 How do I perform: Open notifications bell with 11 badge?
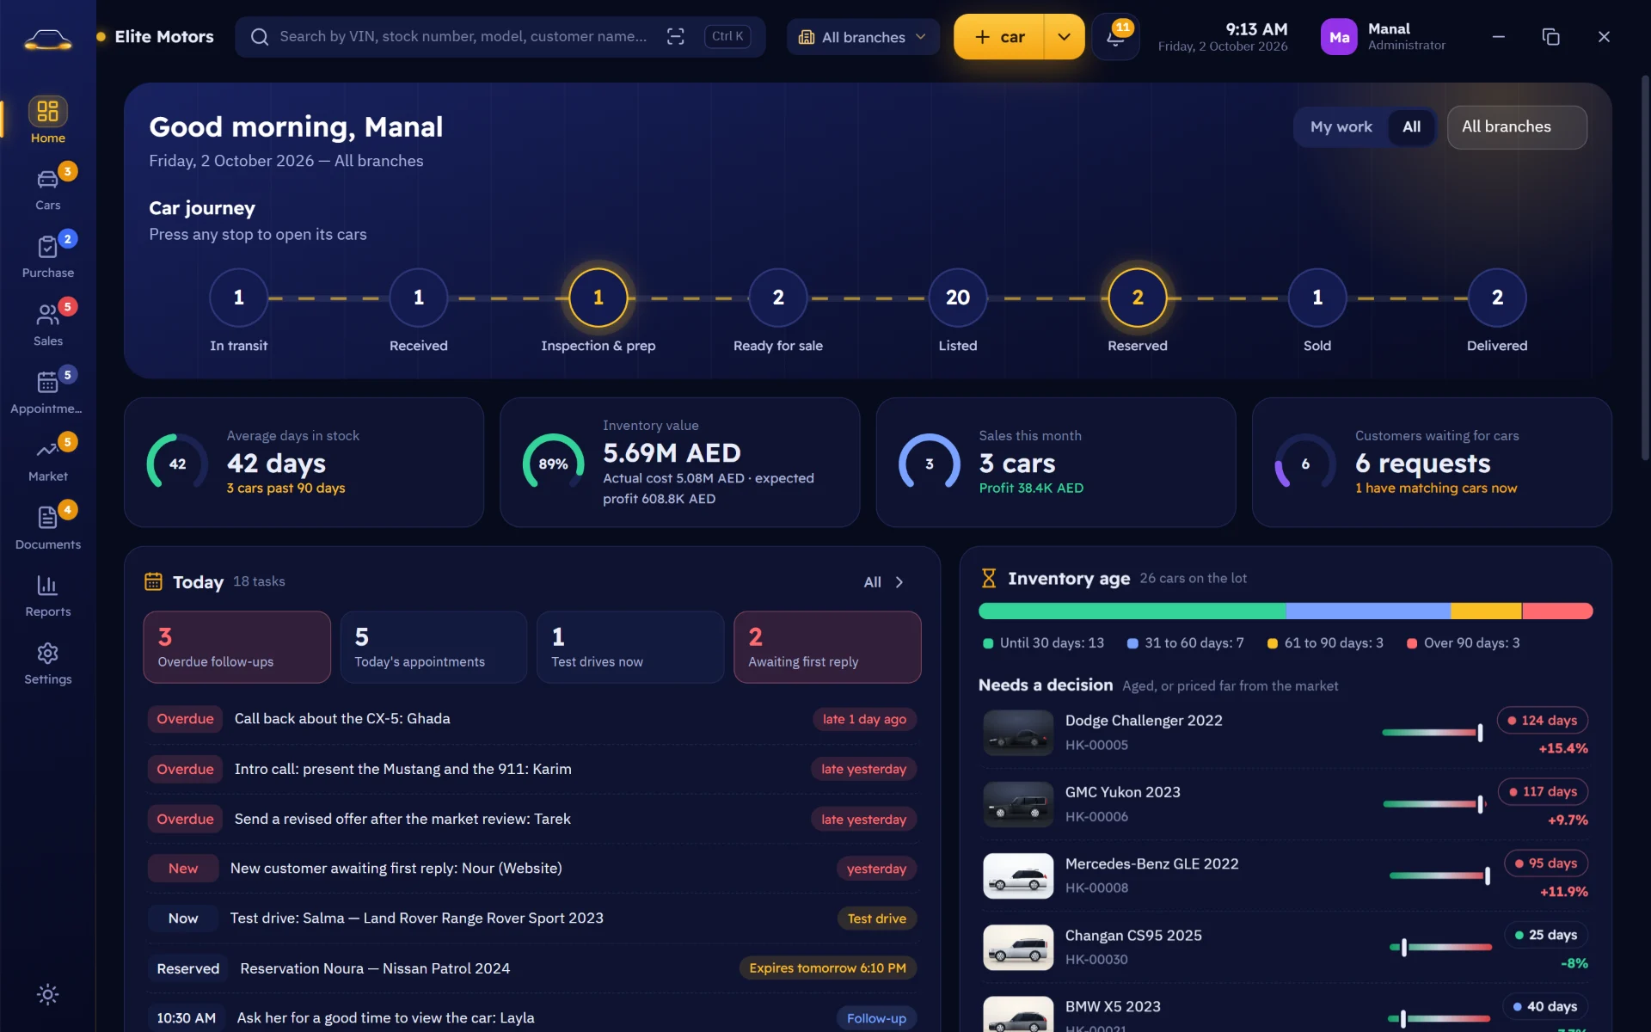1116,37
